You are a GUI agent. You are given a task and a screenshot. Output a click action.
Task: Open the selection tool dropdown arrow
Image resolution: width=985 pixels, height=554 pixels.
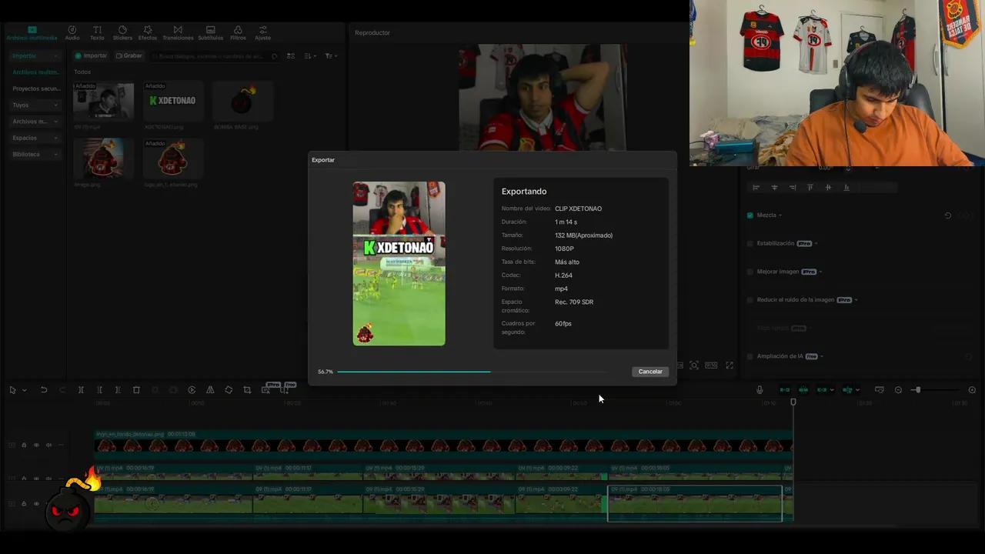point(25,391)
